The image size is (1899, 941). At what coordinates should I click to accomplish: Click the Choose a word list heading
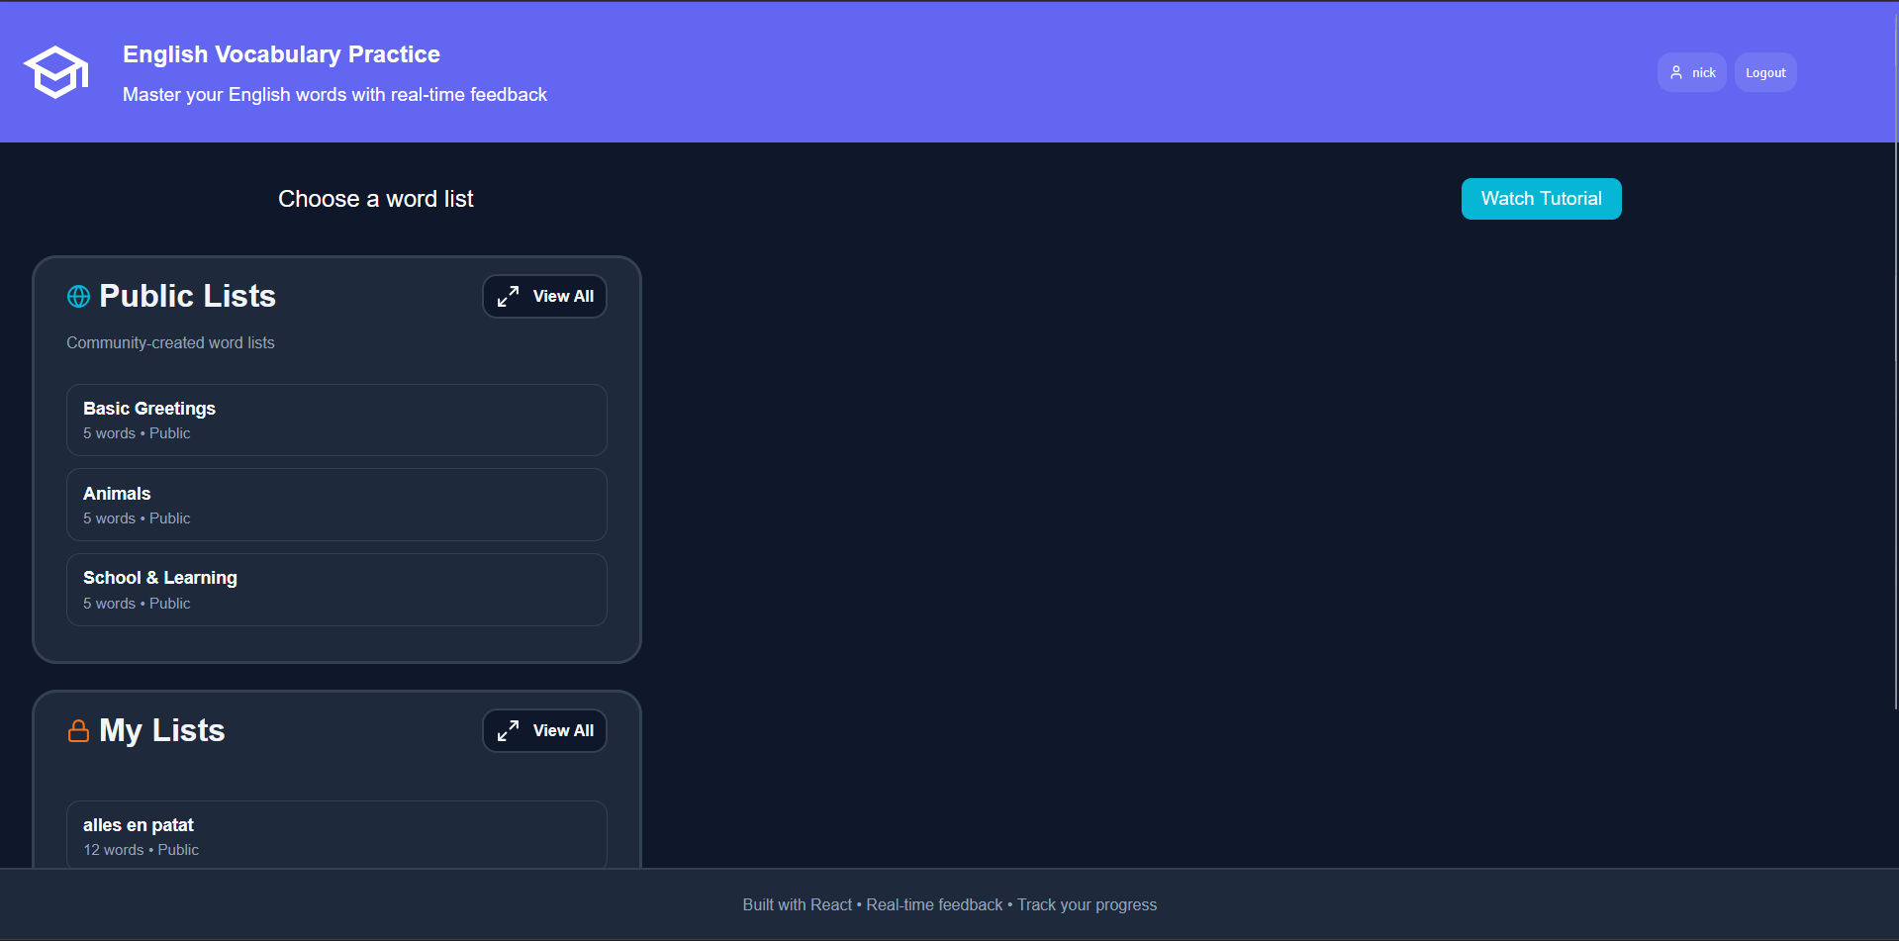[x=375, y=199]
